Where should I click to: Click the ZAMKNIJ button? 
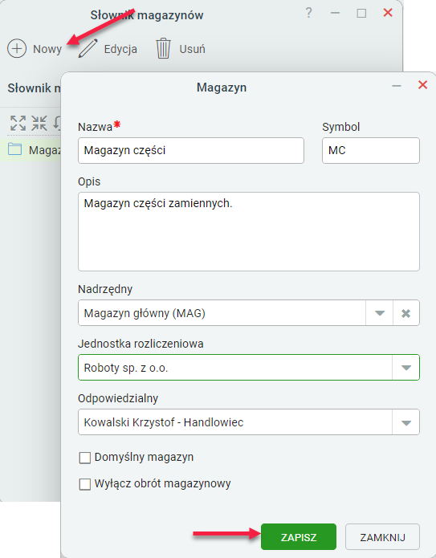point(382,536)
